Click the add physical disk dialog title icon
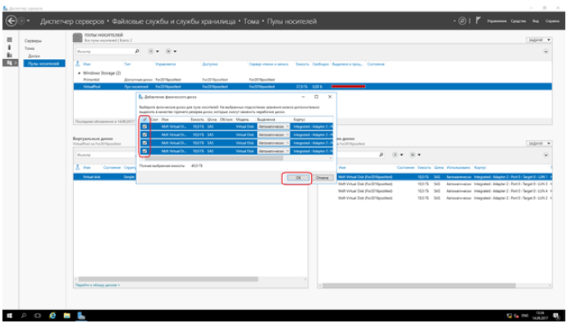The width and height of the screenshot is (576, 328). point(140,97)
